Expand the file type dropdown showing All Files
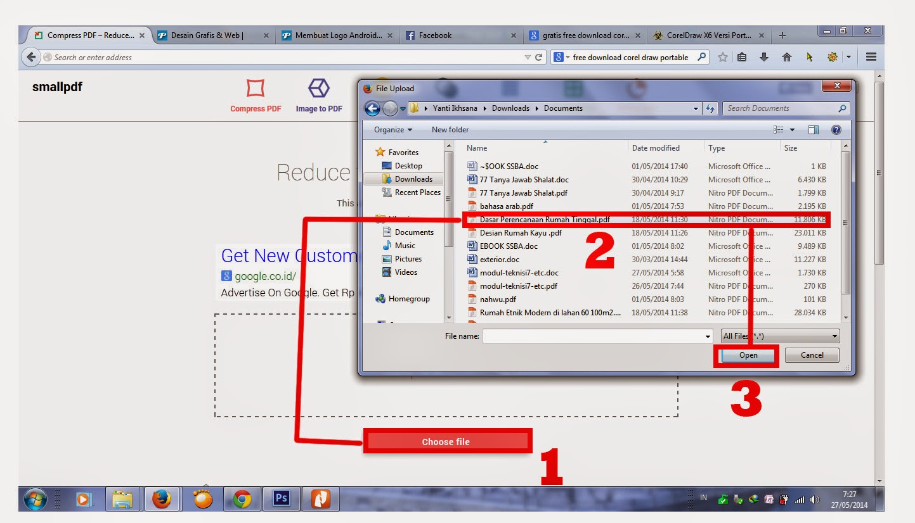This screenshot has width=915, height=523. pos(835,336)
